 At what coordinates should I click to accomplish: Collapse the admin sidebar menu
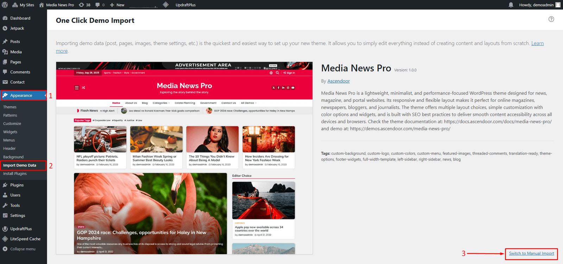[23, 249]
